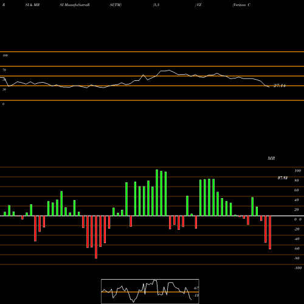
Task: Open the mini overview chart thumbnail
Action: (x=150, y=291)
